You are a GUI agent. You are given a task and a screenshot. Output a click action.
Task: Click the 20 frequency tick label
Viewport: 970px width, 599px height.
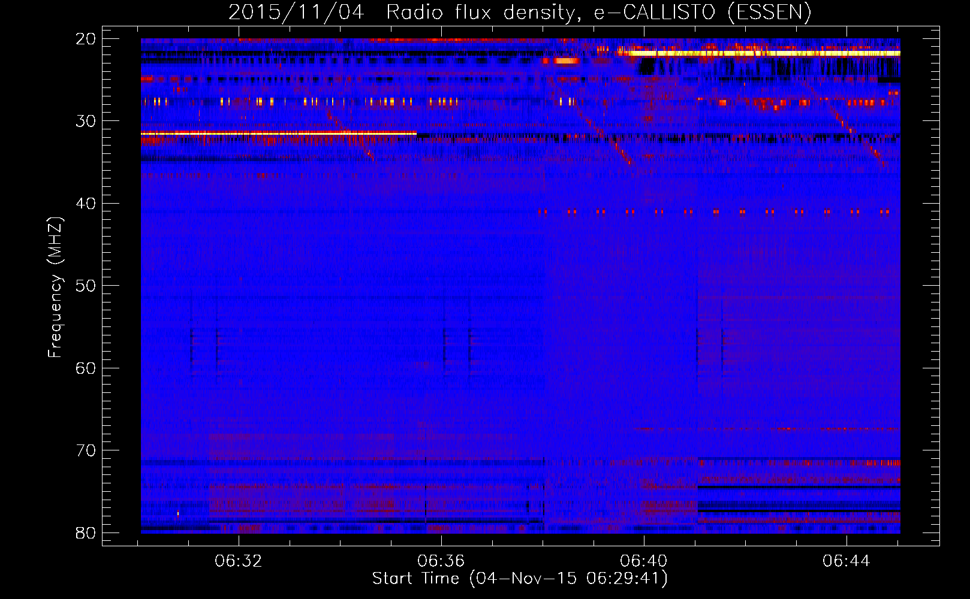click(x=86, y=39)
